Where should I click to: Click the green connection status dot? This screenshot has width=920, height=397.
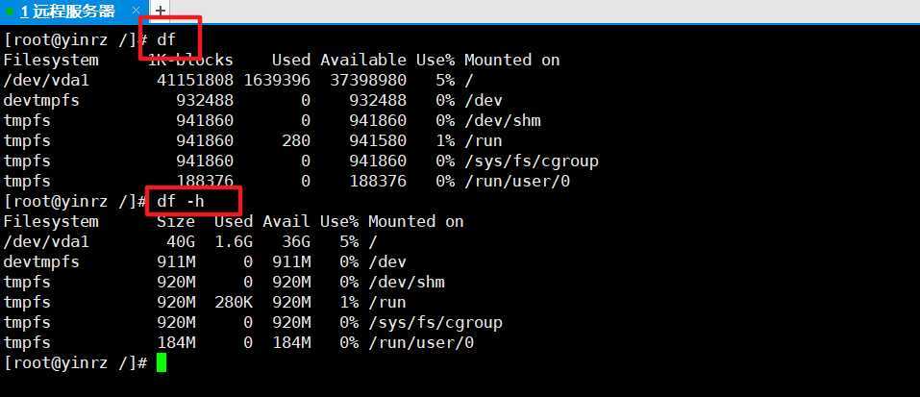click(10, 11)
